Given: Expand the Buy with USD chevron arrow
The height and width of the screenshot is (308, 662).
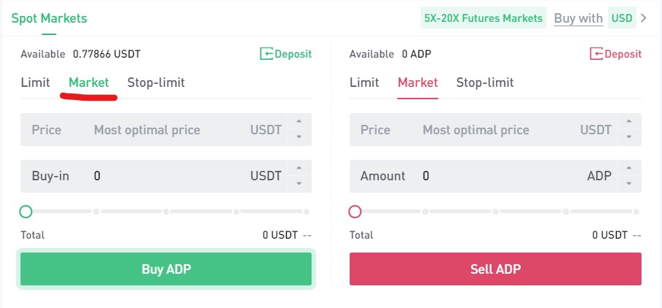Looking at the screenshot, I should [x=644, y=18].
